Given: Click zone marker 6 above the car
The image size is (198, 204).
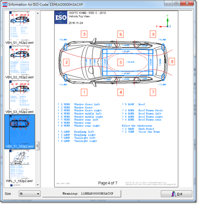Looking at the screenshot, I should pos(120,34).
